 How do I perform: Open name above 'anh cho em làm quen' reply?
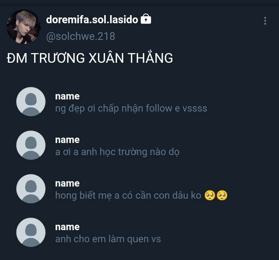click(x=67, y=227)
